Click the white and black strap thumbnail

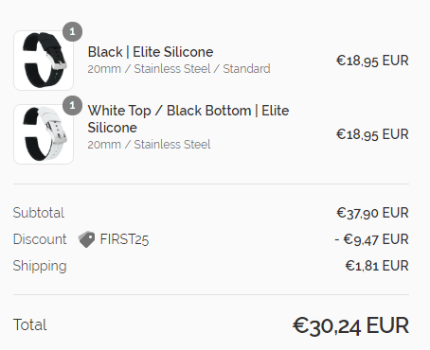pyautogui.click(x=44, y=134)
